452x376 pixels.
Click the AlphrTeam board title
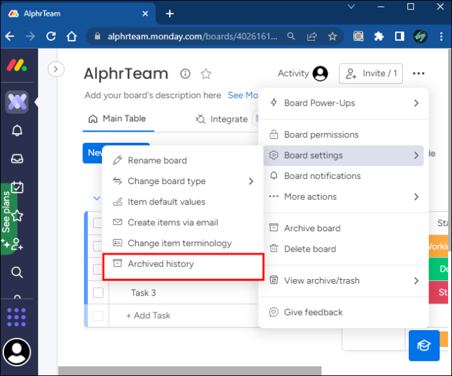[x=126, y=74]
